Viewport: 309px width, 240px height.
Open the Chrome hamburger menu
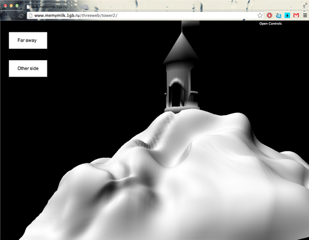tap(305, 15)
